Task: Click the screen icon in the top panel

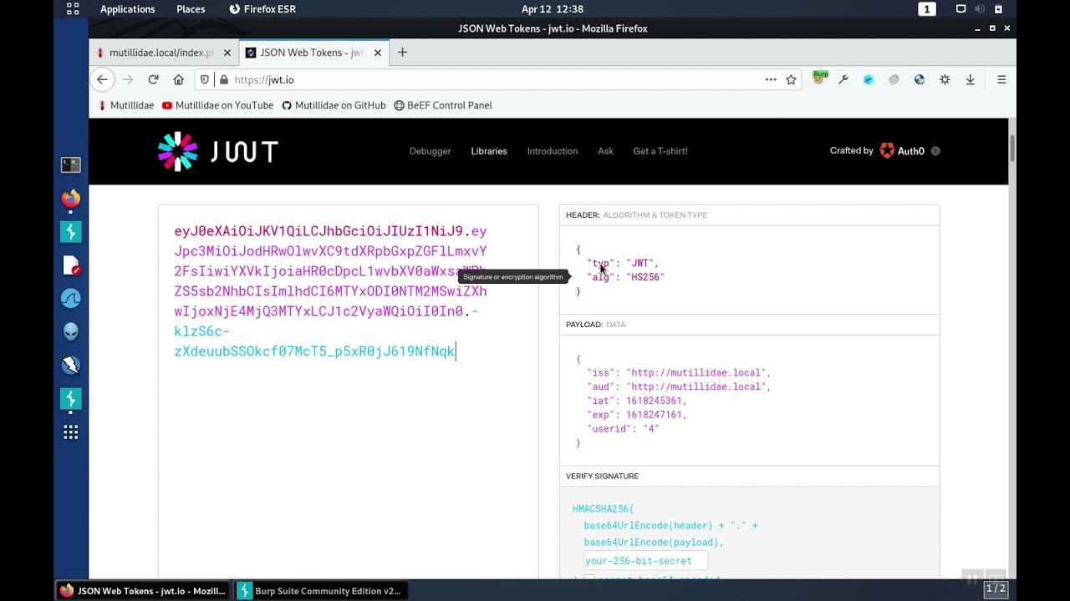Action: click(961, 9)
